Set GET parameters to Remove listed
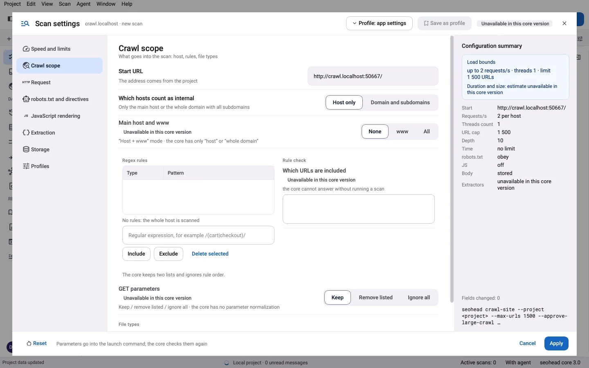The height and width of the screenshot is (368, 589). (376, 298)
